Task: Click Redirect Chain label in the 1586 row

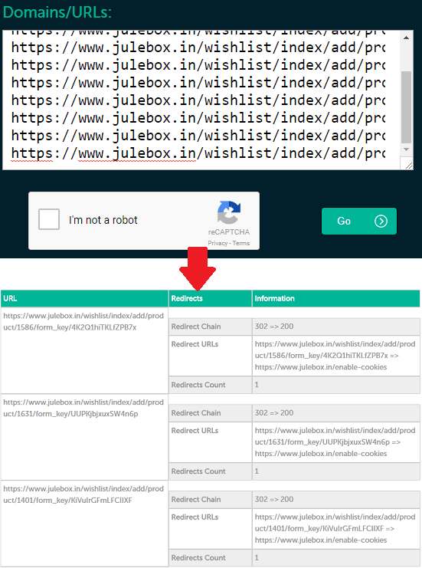Action: (196, 327)
